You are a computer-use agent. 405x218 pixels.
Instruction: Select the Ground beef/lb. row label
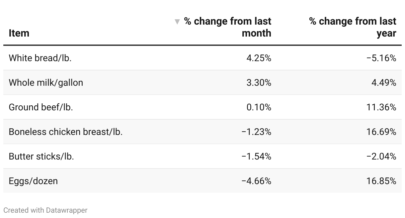coord(41,107)
